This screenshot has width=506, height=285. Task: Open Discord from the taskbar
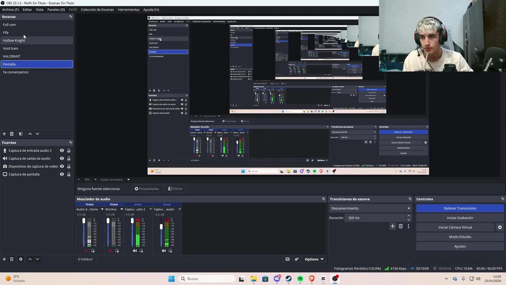coord(277,279)
